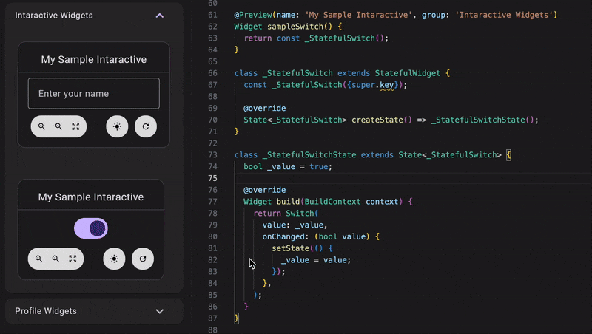Click 'Widget build(BuildContext context)' line
Viewport: 592px width, 334px height.
pyautogui.click(x=328, y=202)
